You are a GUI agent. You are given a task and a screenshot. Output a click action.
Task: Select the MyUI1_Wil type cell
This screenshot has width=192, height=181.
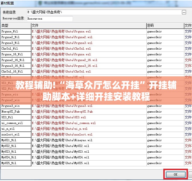(x=16, y=140)
